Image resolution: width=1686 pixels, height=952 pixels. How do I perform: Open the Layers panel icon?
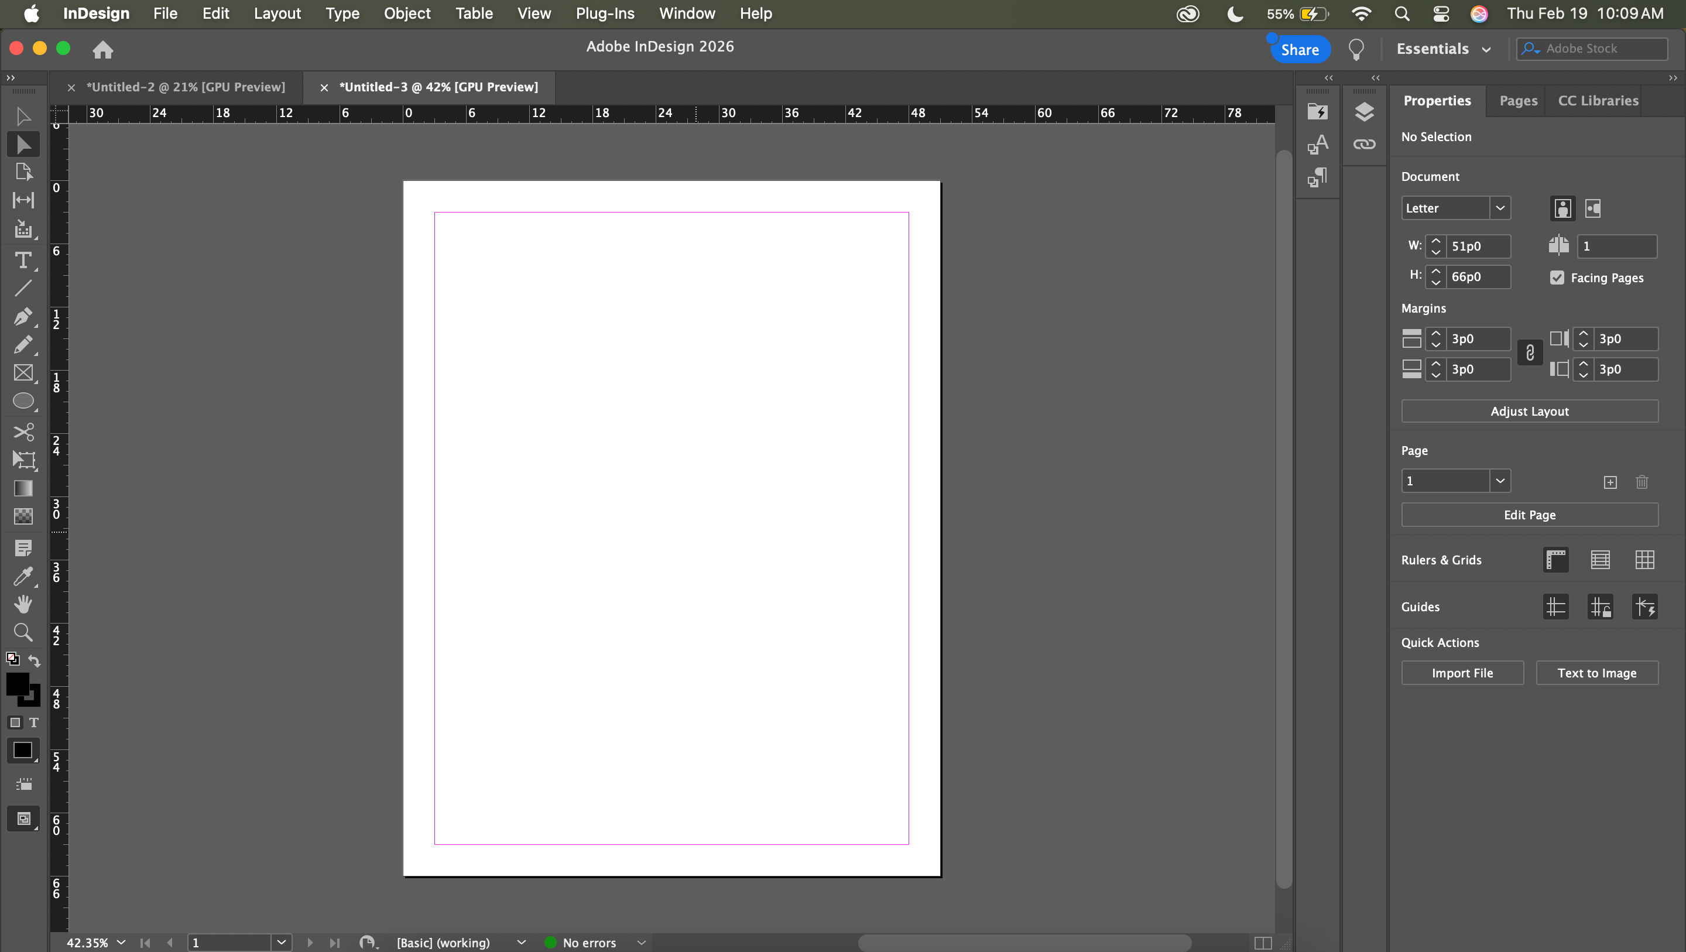pos(1364,111)
